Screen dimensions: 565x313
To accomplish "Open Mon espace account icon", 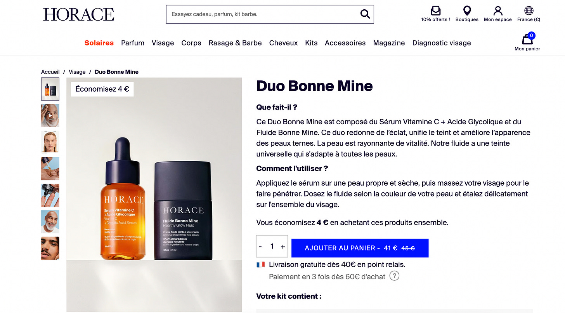I will [x=498, y=10].
